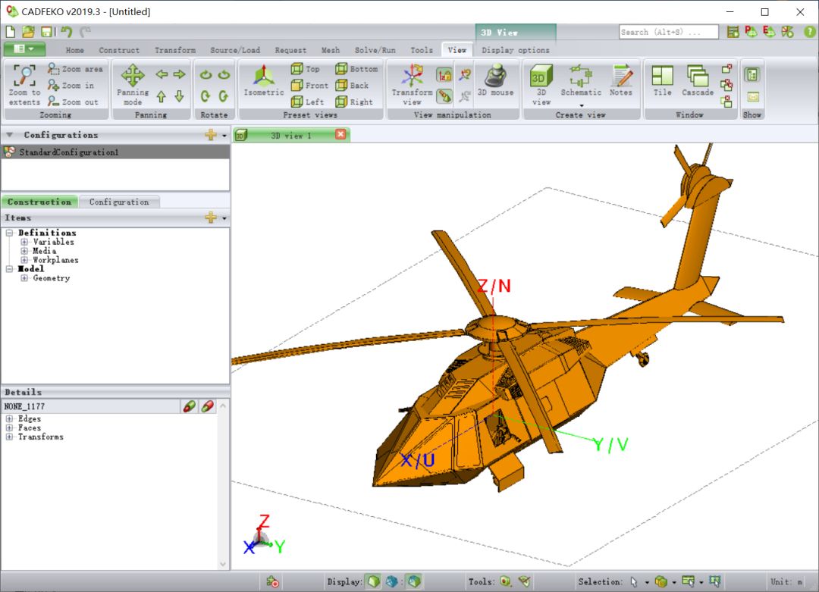819x592 pixels.
Task: Toggle the highlight tool under the Z-lock icon
Action: pyautogui.click(x=444, y=96)
